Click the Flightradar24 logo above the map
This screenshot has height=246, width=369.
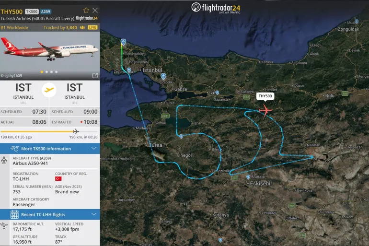(x=216, y=7)
